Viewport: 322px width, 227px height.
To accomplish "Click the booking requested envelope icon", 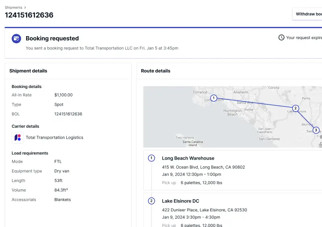I will [16, 39].
